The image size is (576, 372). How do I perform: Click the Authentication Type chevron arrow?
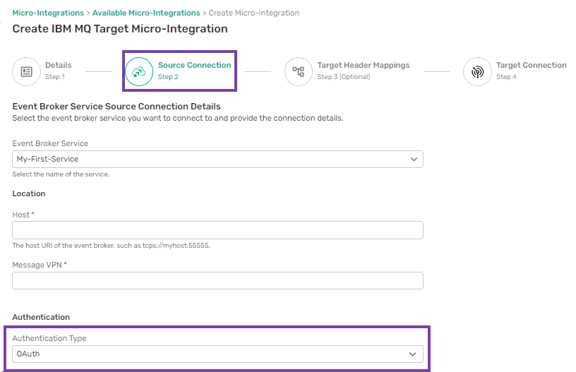[x=413, y=354]
